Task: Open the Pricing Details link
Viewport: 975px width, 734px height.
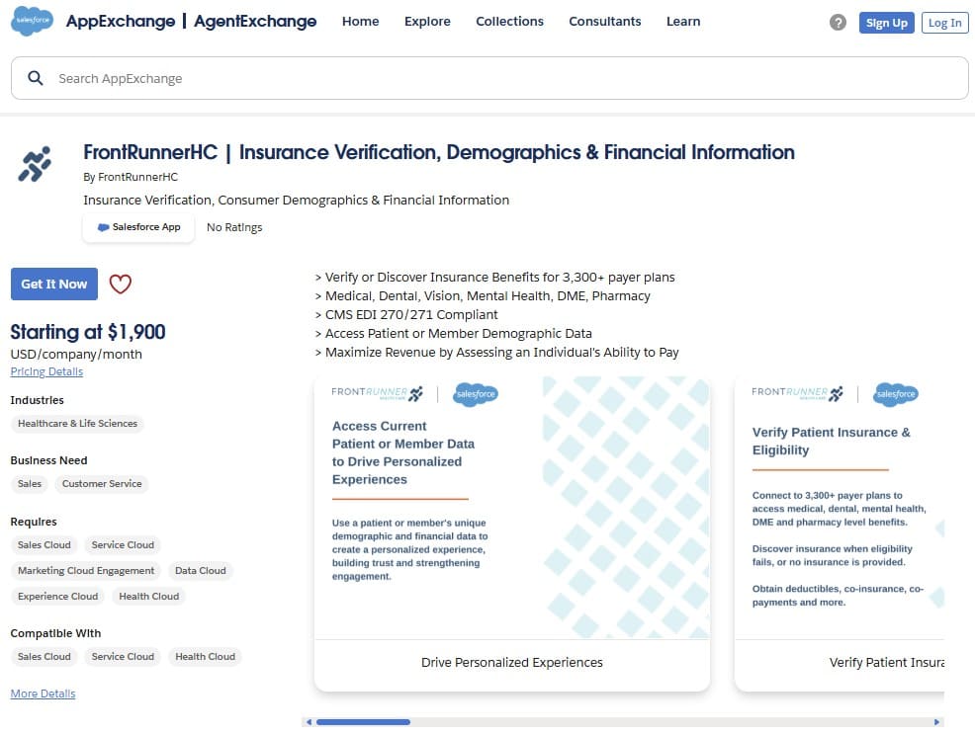Action: pos(46,371)
